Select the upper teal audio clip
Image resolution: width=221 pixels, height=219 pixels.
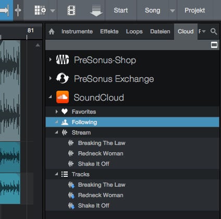[x=10, y=157]
